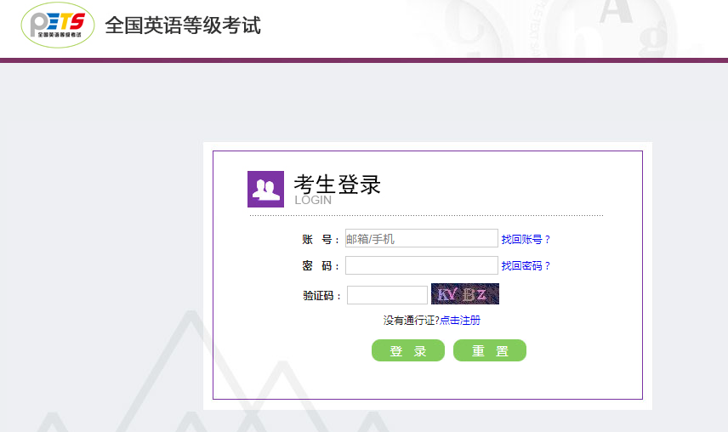This screenshot has width=728, height=432.
Task: Click the decorative graphic in header's right corner
Action: [x=595, y=27]
